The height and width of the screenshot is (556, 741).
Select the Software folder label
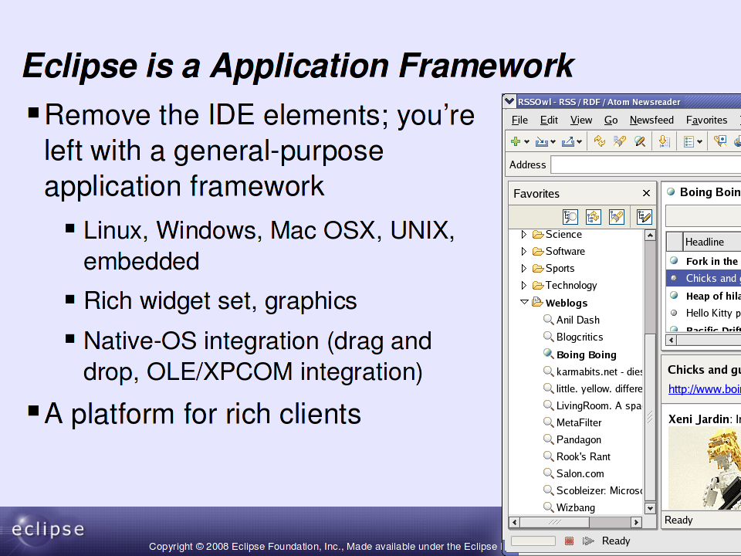click(565, 252)
